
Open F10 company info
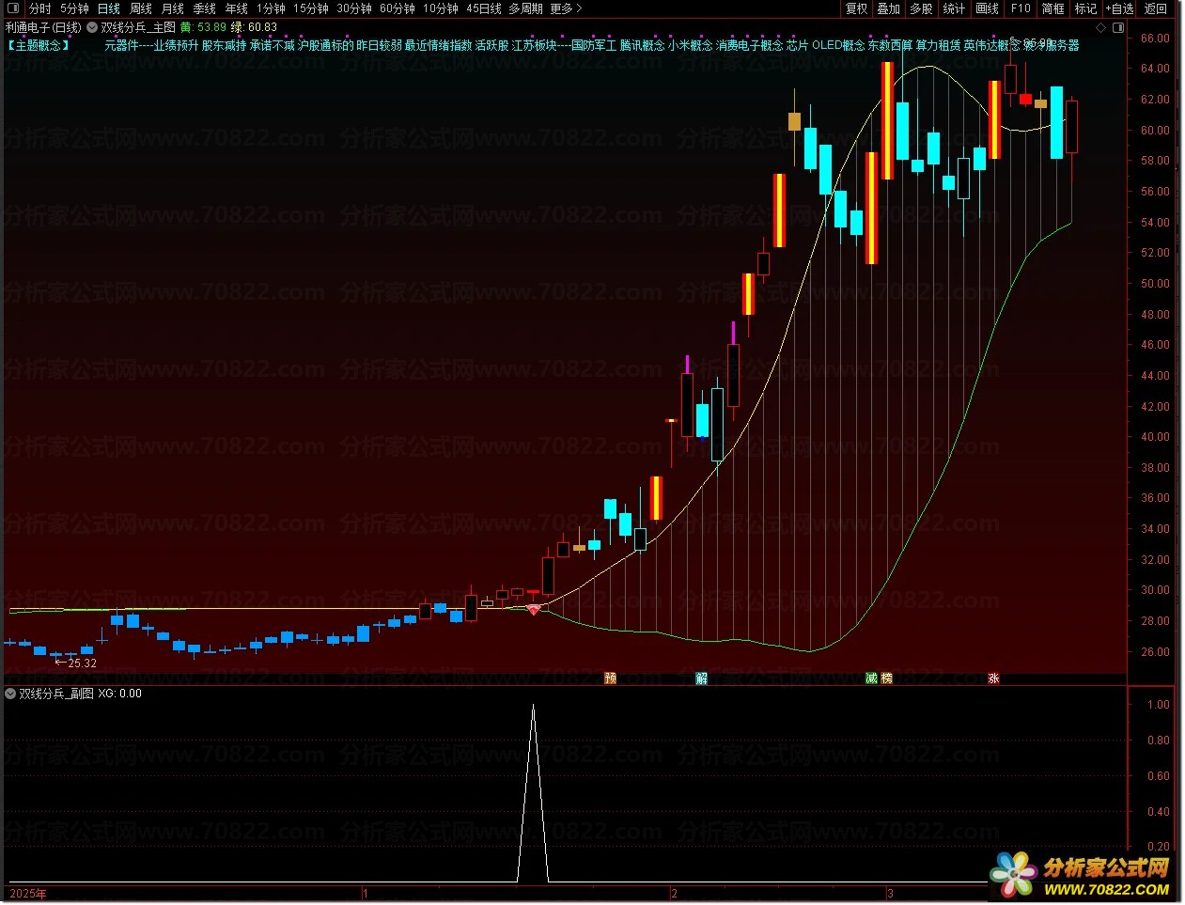1021,8
